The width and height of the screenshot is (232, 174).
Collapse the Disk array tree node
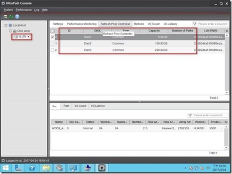point(10,31)
